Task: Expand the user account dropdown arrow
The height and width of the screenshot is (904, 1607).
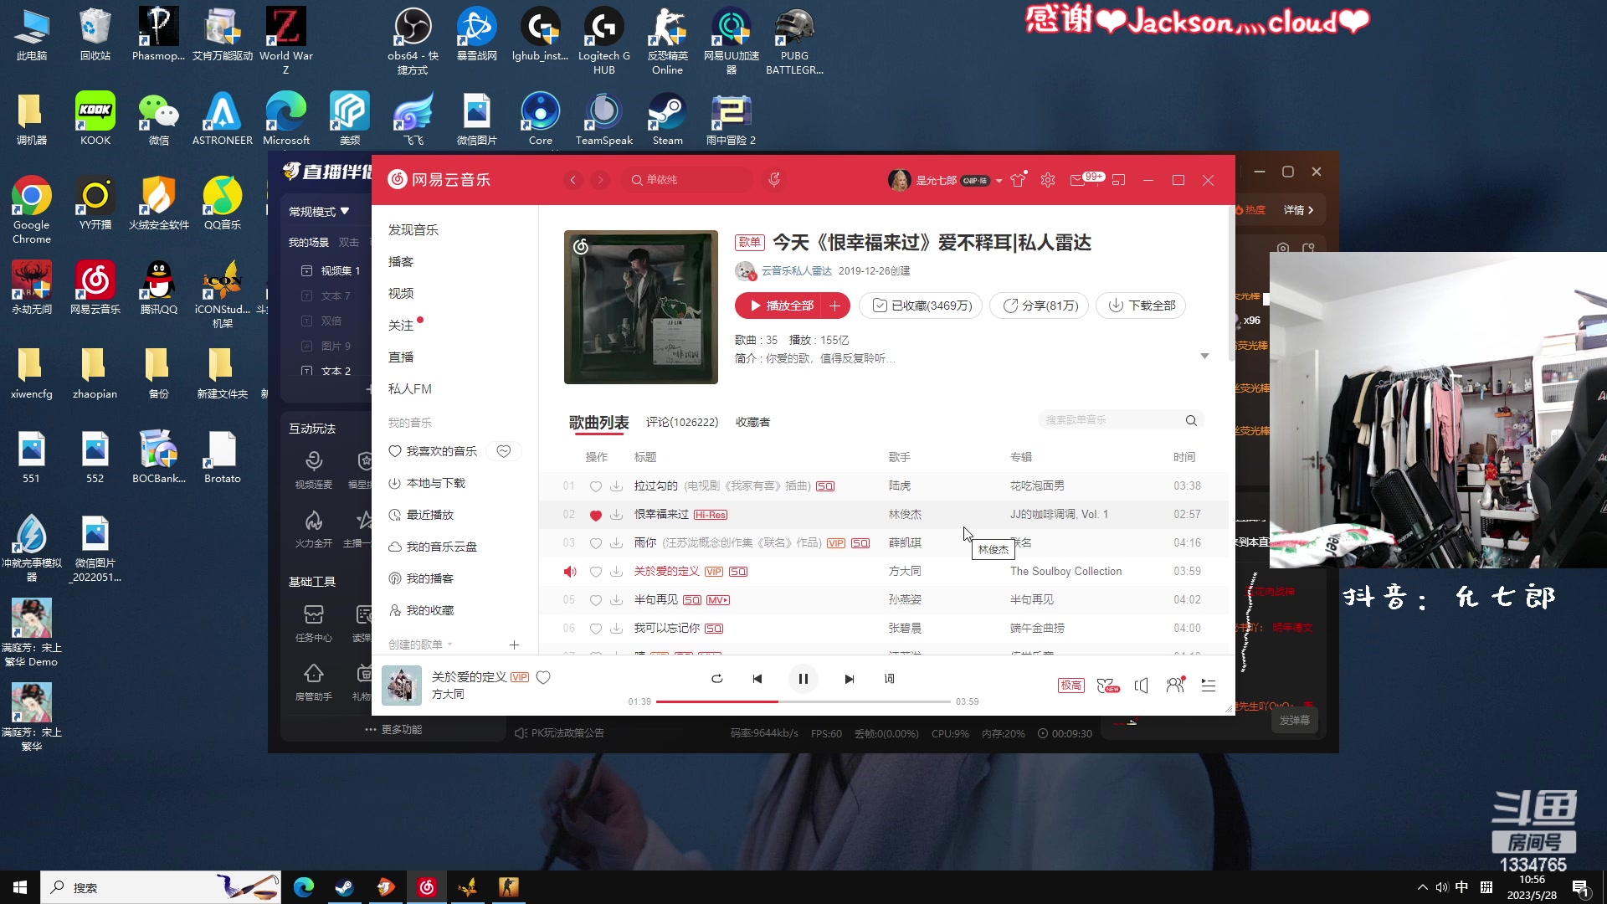Action: (x=999, y=181)
